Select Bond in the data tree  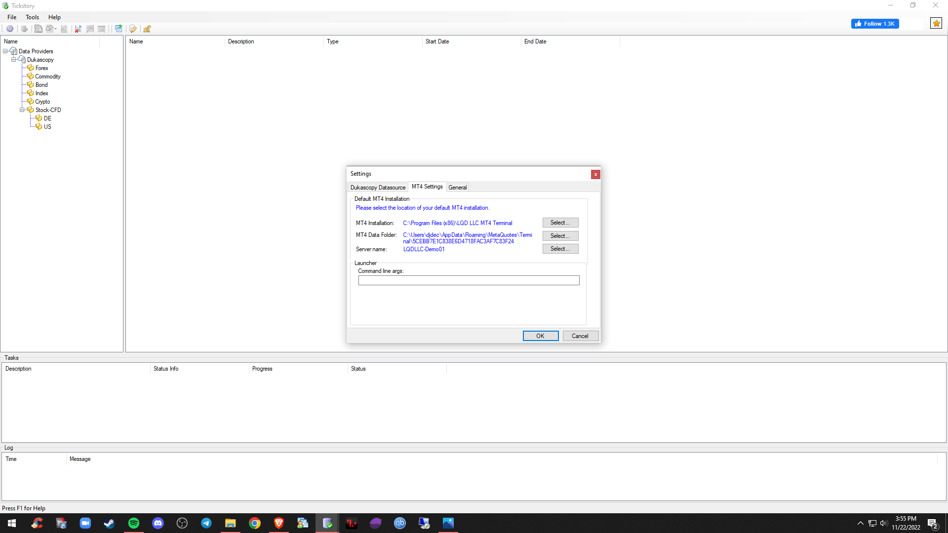coord(41,85)
